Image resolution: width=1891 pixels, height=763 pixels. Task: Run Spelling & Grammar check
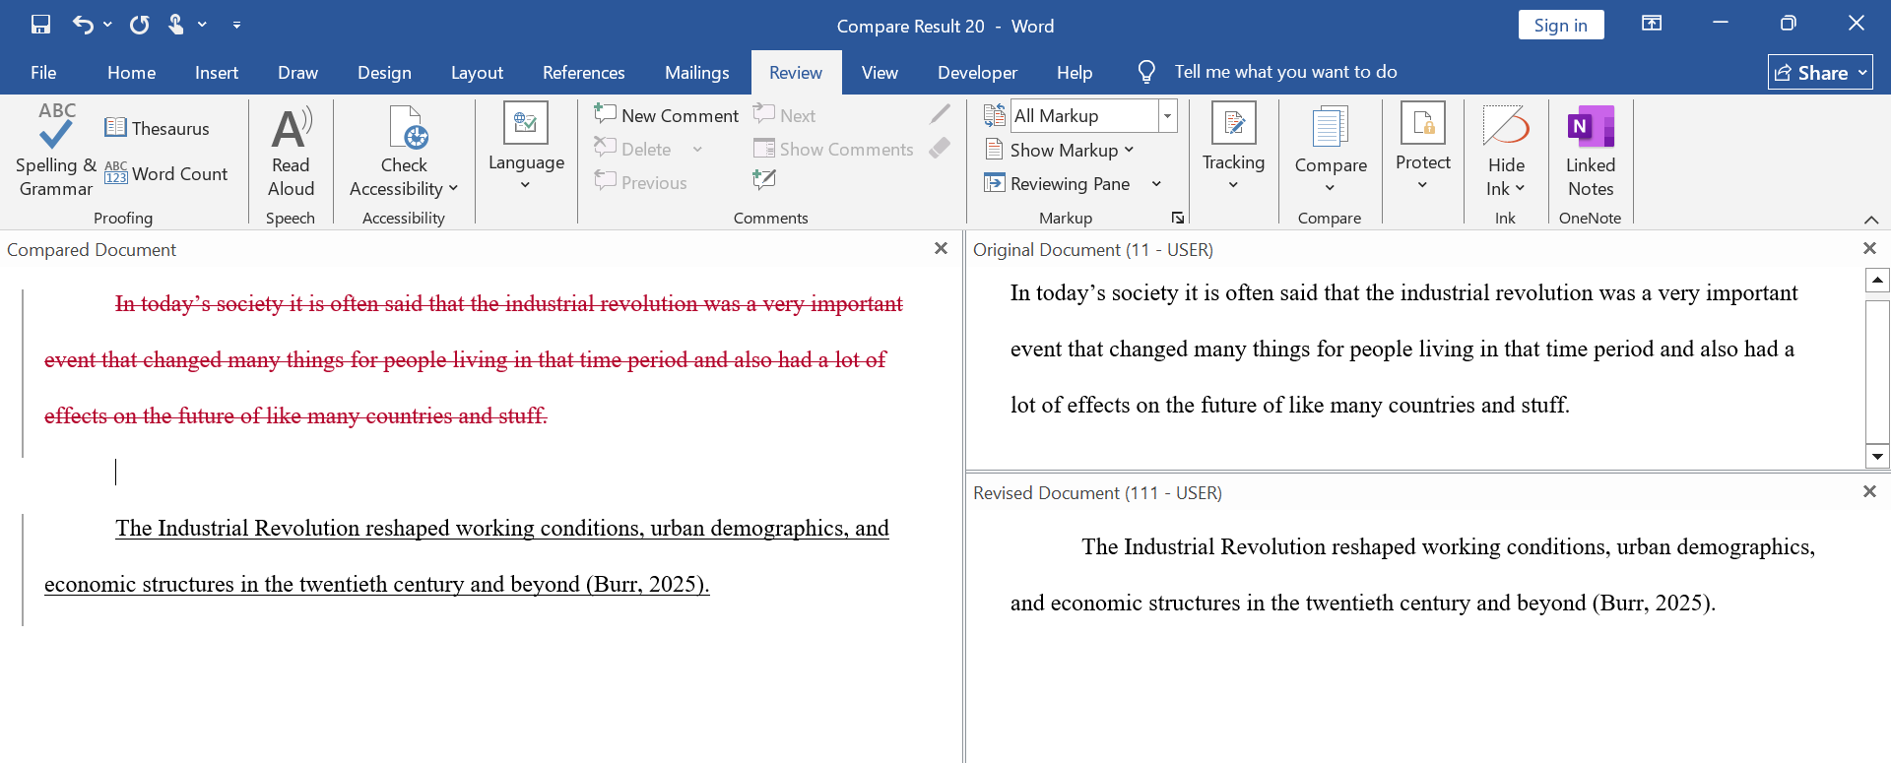[x=56, y=151]
